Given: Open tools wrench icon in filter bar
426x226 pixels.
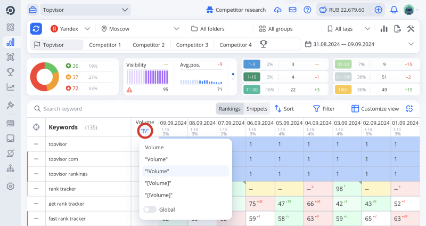Looking at the screenshot, I should point(411,29).
